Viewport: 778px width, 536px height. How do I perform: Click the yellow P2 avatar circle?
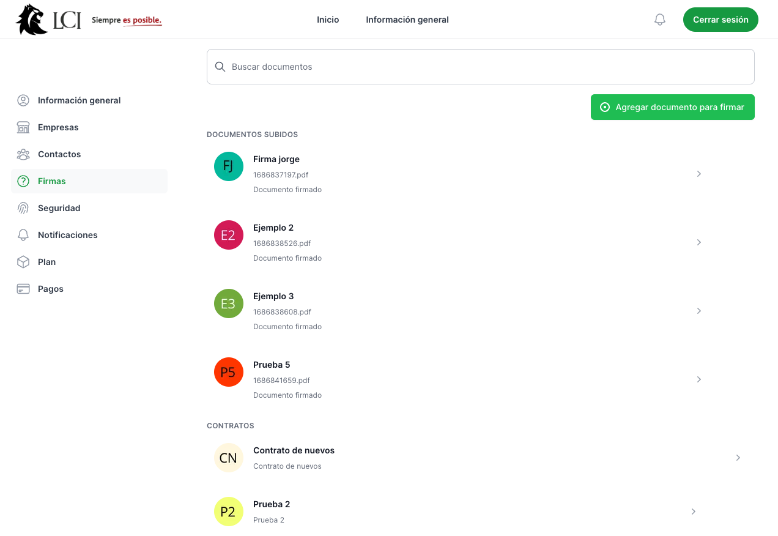(x=228, y=512)
